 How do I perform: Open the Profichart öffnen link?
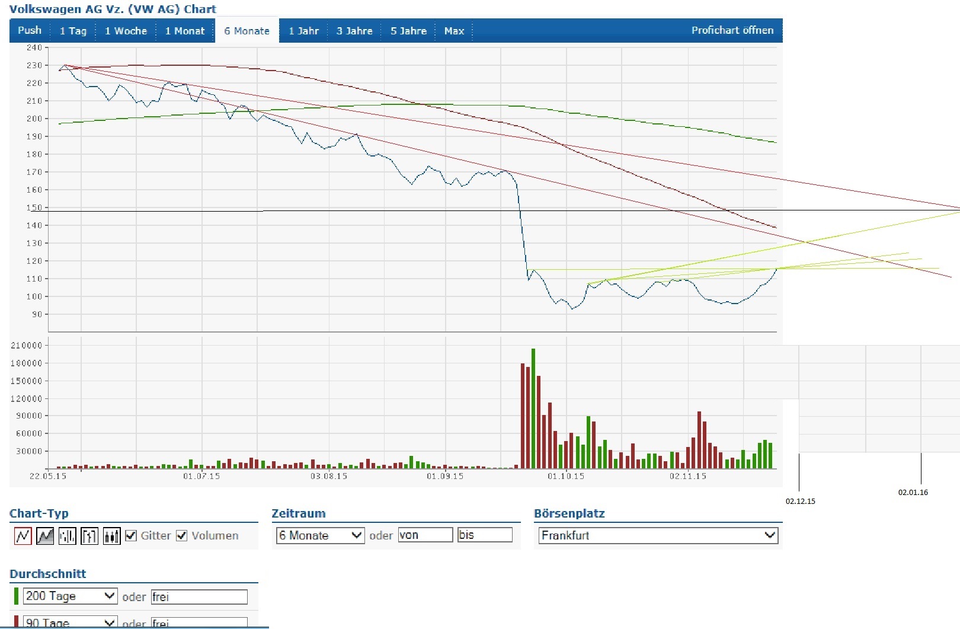[x=732, y=30]
